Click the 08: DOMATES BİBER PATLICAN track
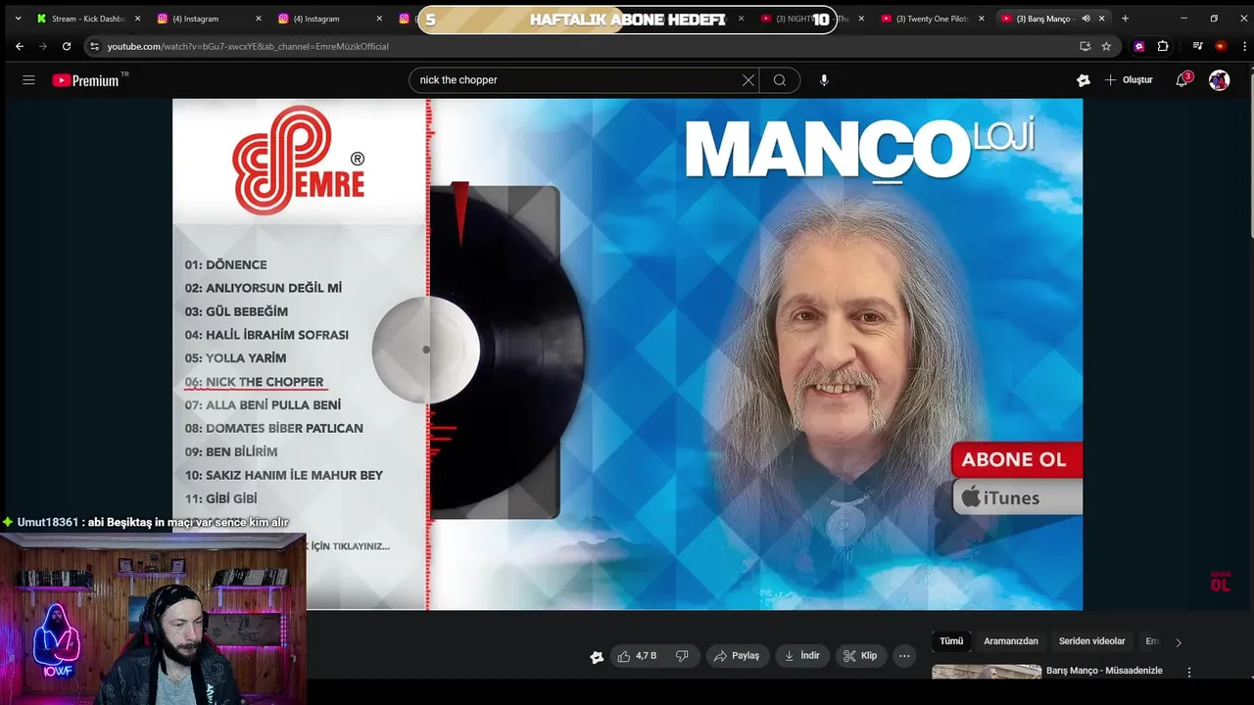Viewport: 1254px width, 705px height. (x=273, y=428)
